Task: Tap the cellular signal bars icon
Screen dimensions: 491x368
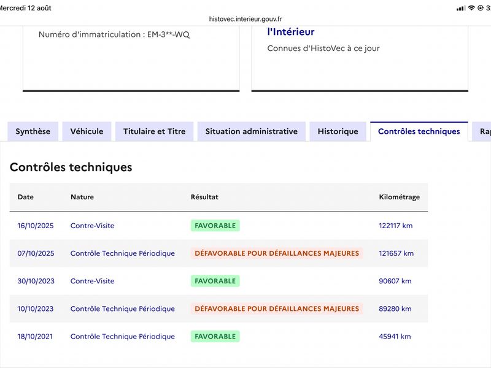Action: coord(461,9)
